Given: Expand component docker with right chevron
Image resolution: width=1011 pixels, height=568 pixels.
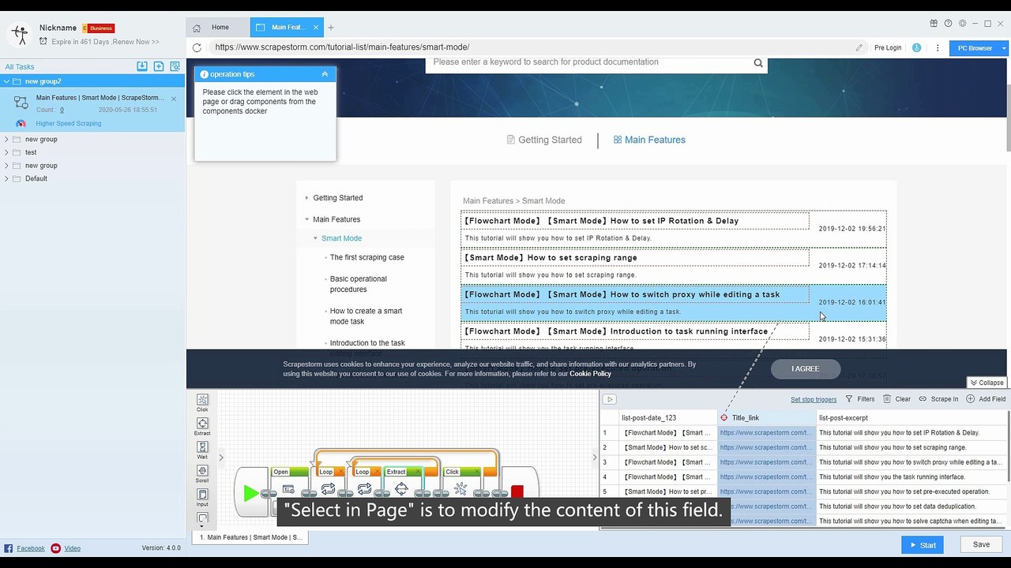Looking at the screenshot, I should [x=221, y=457].
